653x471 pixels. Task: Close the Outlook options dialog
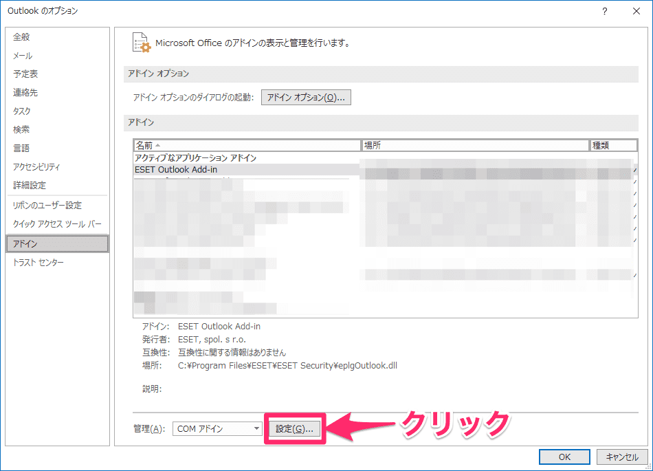pyautogui.click(x=637, y=11)
